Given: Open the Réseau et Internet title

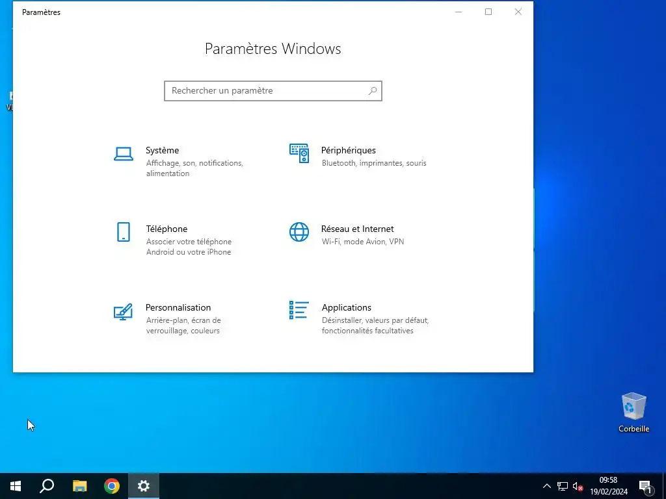Looking at the screenshot, I should tap(357, 229).
